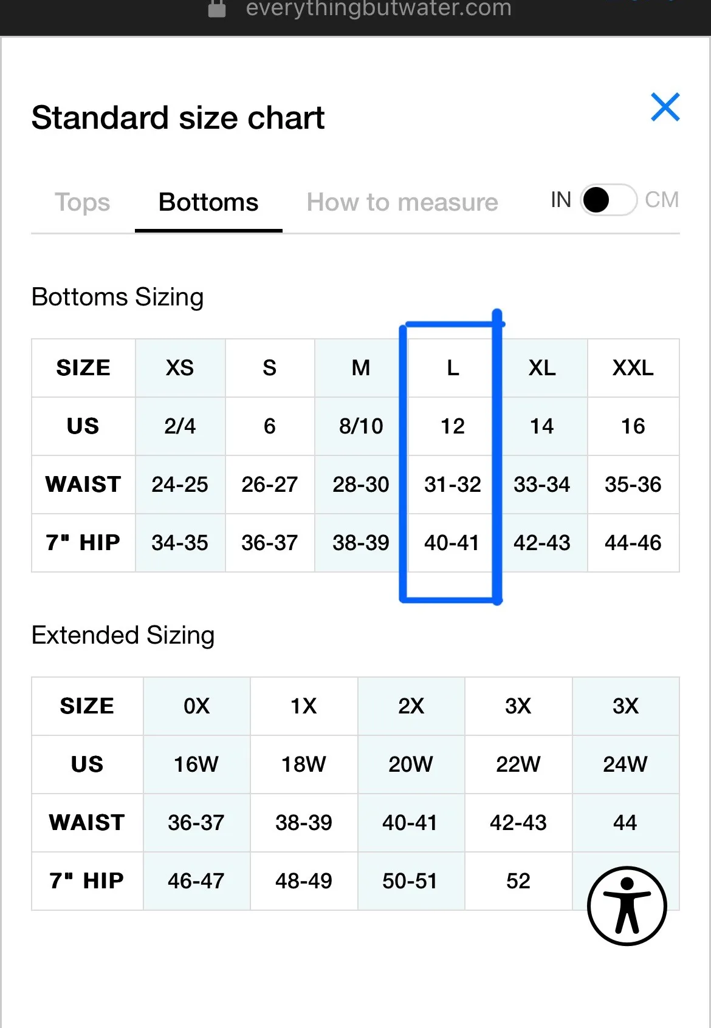This screenshot has height=1028, width=711.
Task: Select the IN unit label
Action: tap(561, 200)
